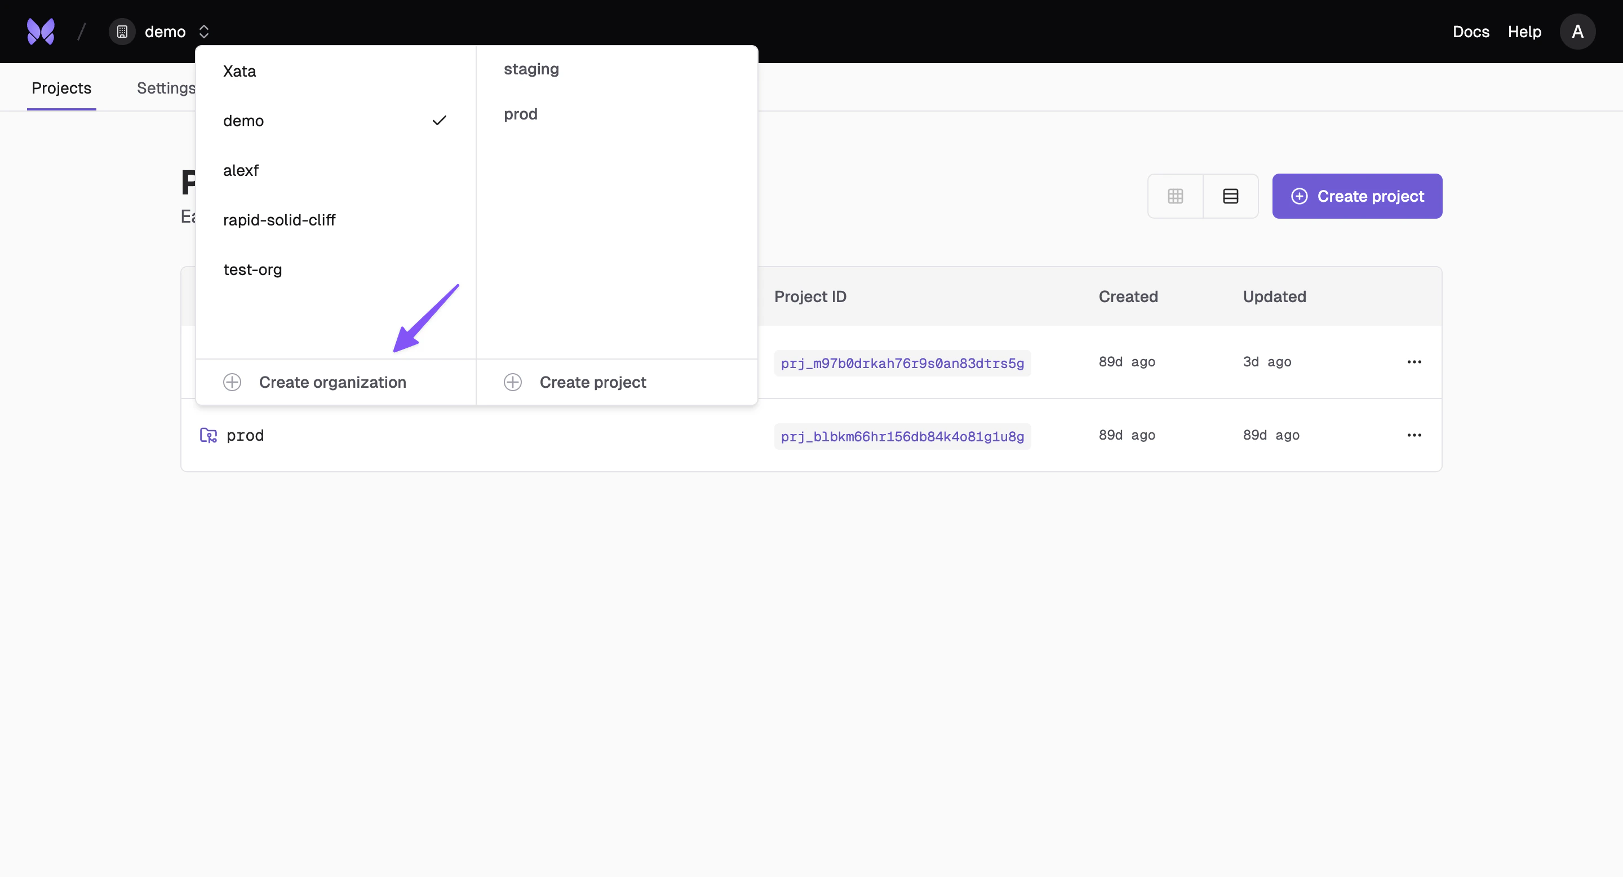Click project ID prj_blbkm66hr156db84k4o81g1u8g
This screenshot has height=877, width=1623.
[902, 435]
